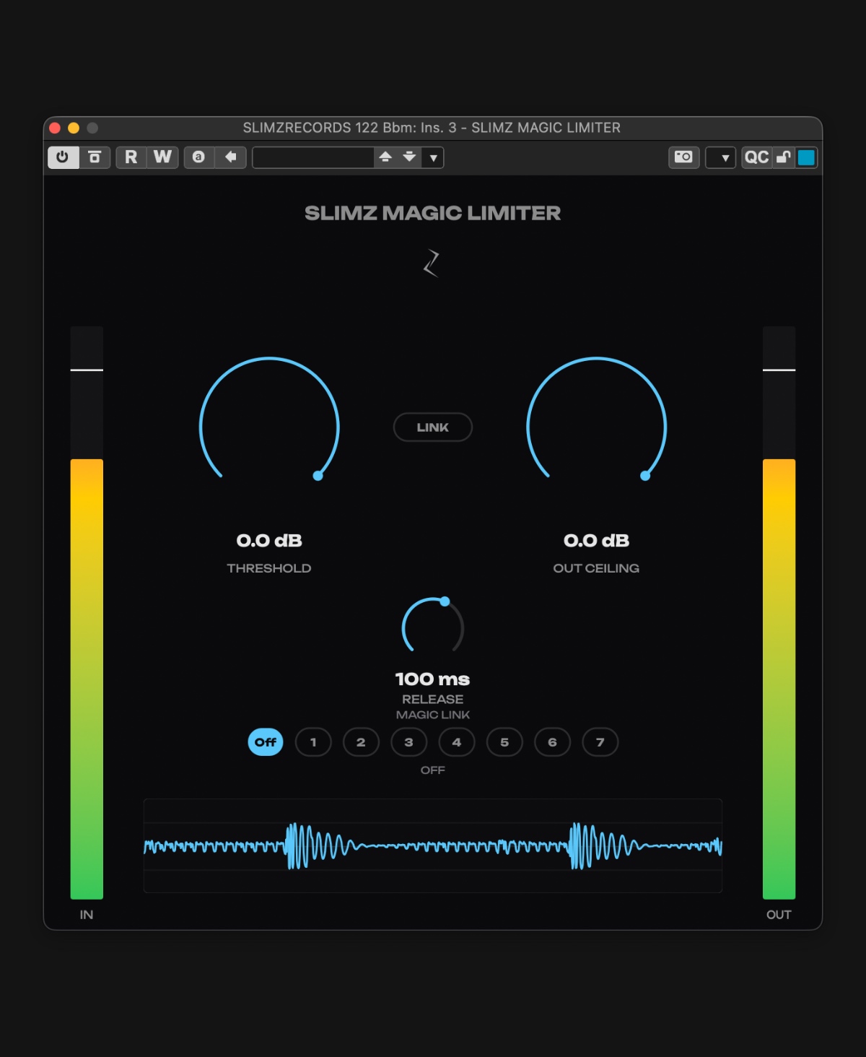Close the plugin window with red button

point(55,128)
